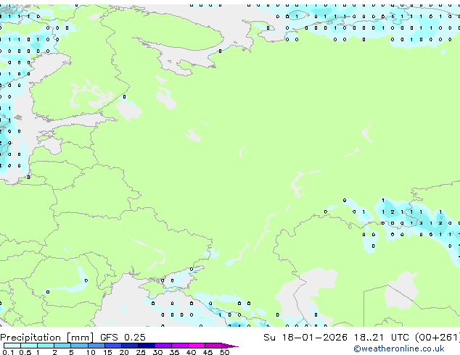Screen dimensions: 460x355
Task: Click the 45–50 mm legend swatch
Action: pos(213,346)
